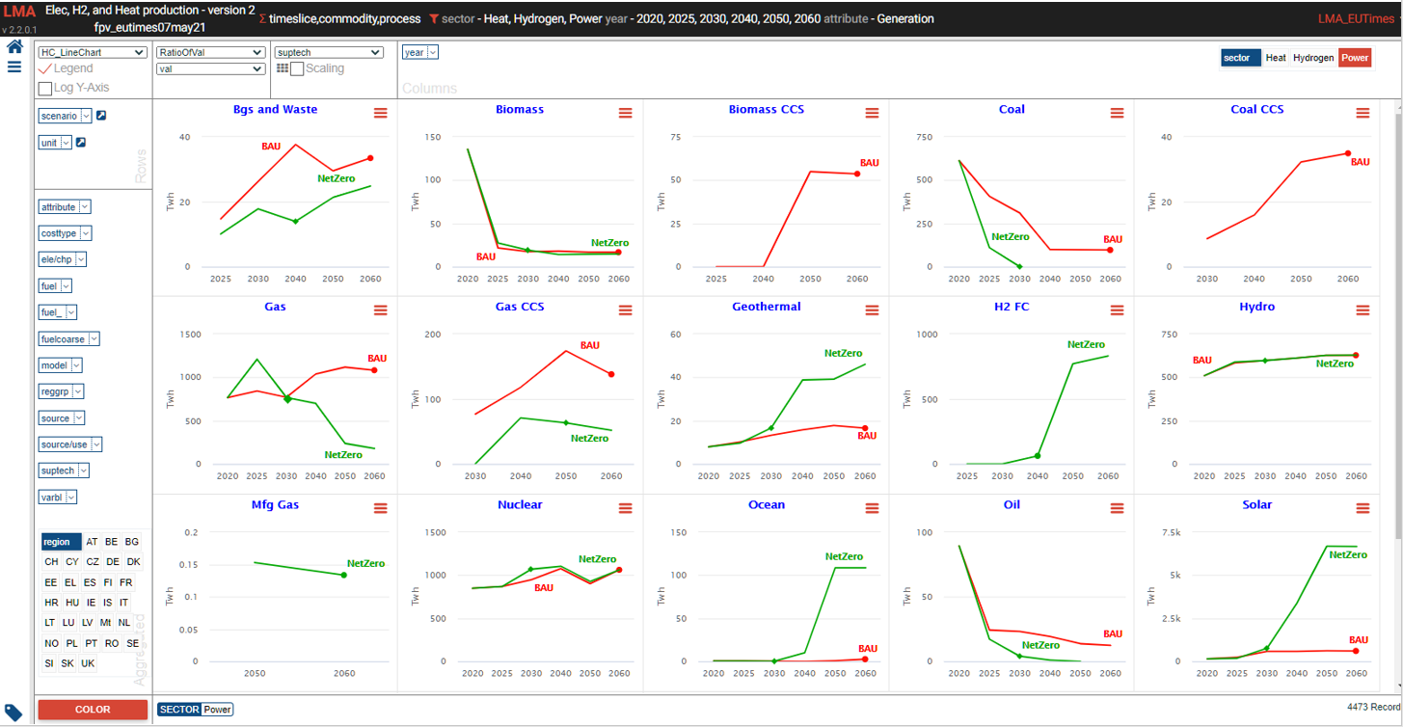Go to the home icon
The height and width of the screenshot is (727, 1403).
pos(14,46)
